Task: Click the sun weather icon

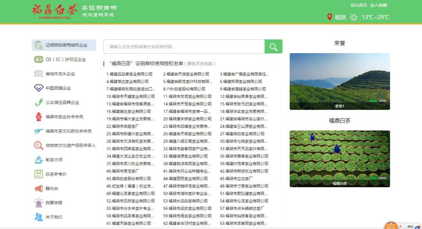Action: pyautogui.click(x=354, y=18)
